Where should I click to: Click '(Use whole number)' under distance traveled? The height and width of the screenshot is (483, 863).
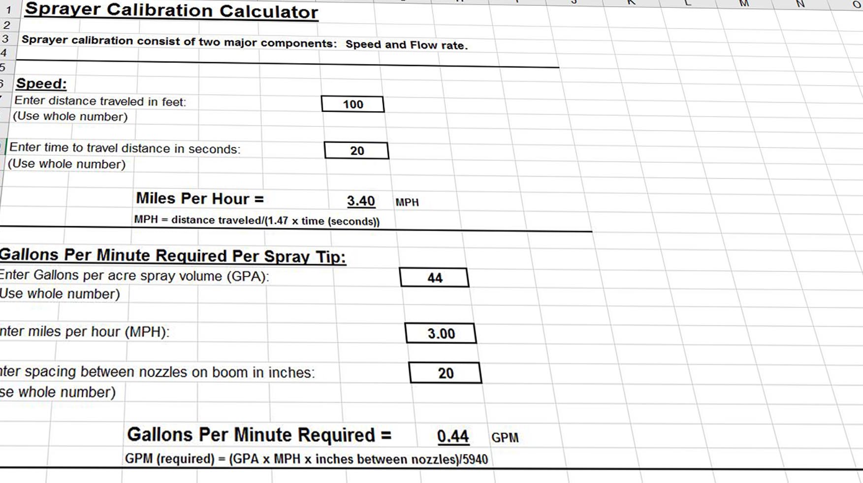[x=70, y=117]
